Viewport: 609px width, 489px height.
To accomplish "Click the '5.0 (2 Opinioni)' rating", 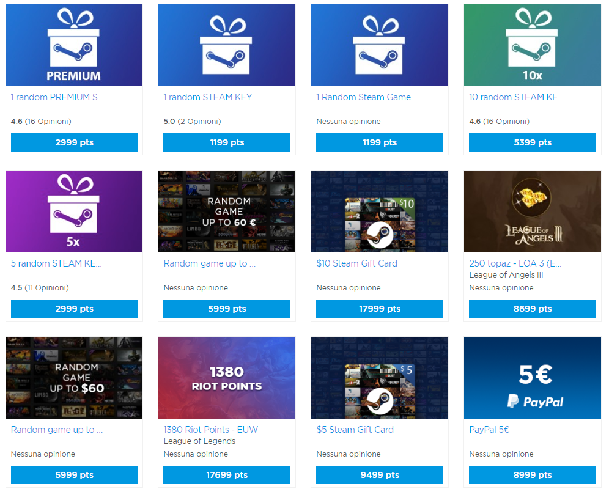I will coord(192,122).
